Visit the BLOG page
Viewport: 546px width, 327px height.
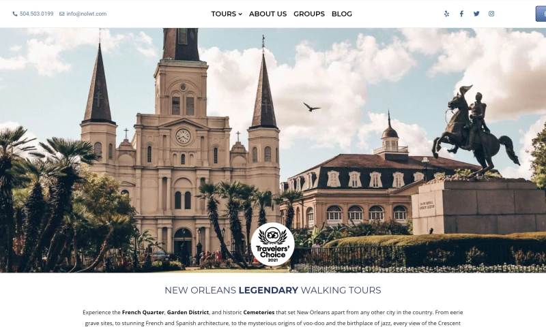point(342,14)
